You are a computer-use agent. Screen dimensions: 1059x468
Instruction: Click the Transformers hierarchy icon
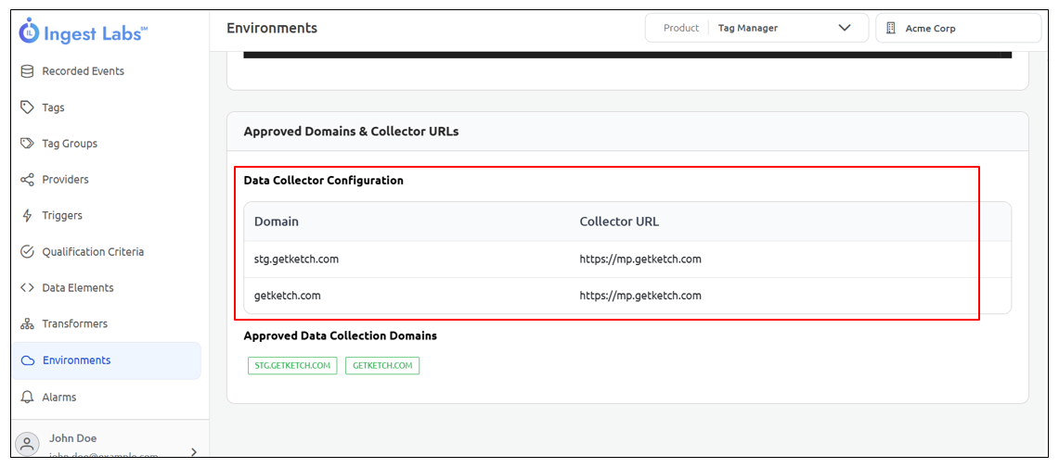coord(27,324)
